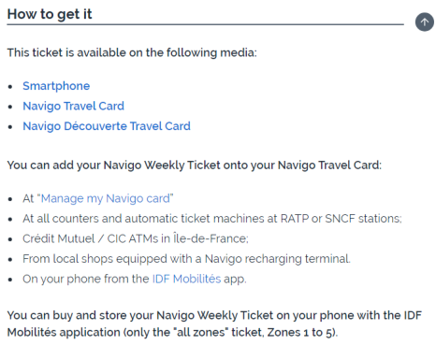
Task: Open the Smartphone link
Action: (56, 86)
